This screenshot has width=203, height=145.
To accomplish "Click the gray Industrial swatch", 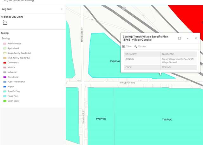I will [x=5, y=72].
